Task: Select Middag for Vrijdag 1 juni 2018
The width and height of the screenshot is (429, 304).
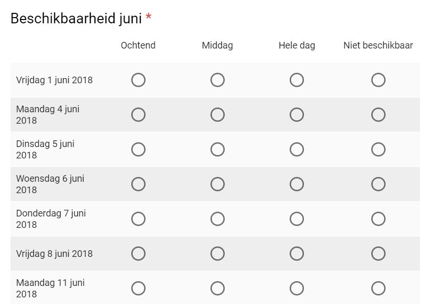Action: (218, 80)
